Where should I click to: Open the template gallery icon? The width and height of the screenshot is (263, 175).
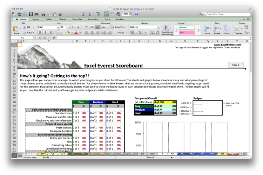pos(19,14)
